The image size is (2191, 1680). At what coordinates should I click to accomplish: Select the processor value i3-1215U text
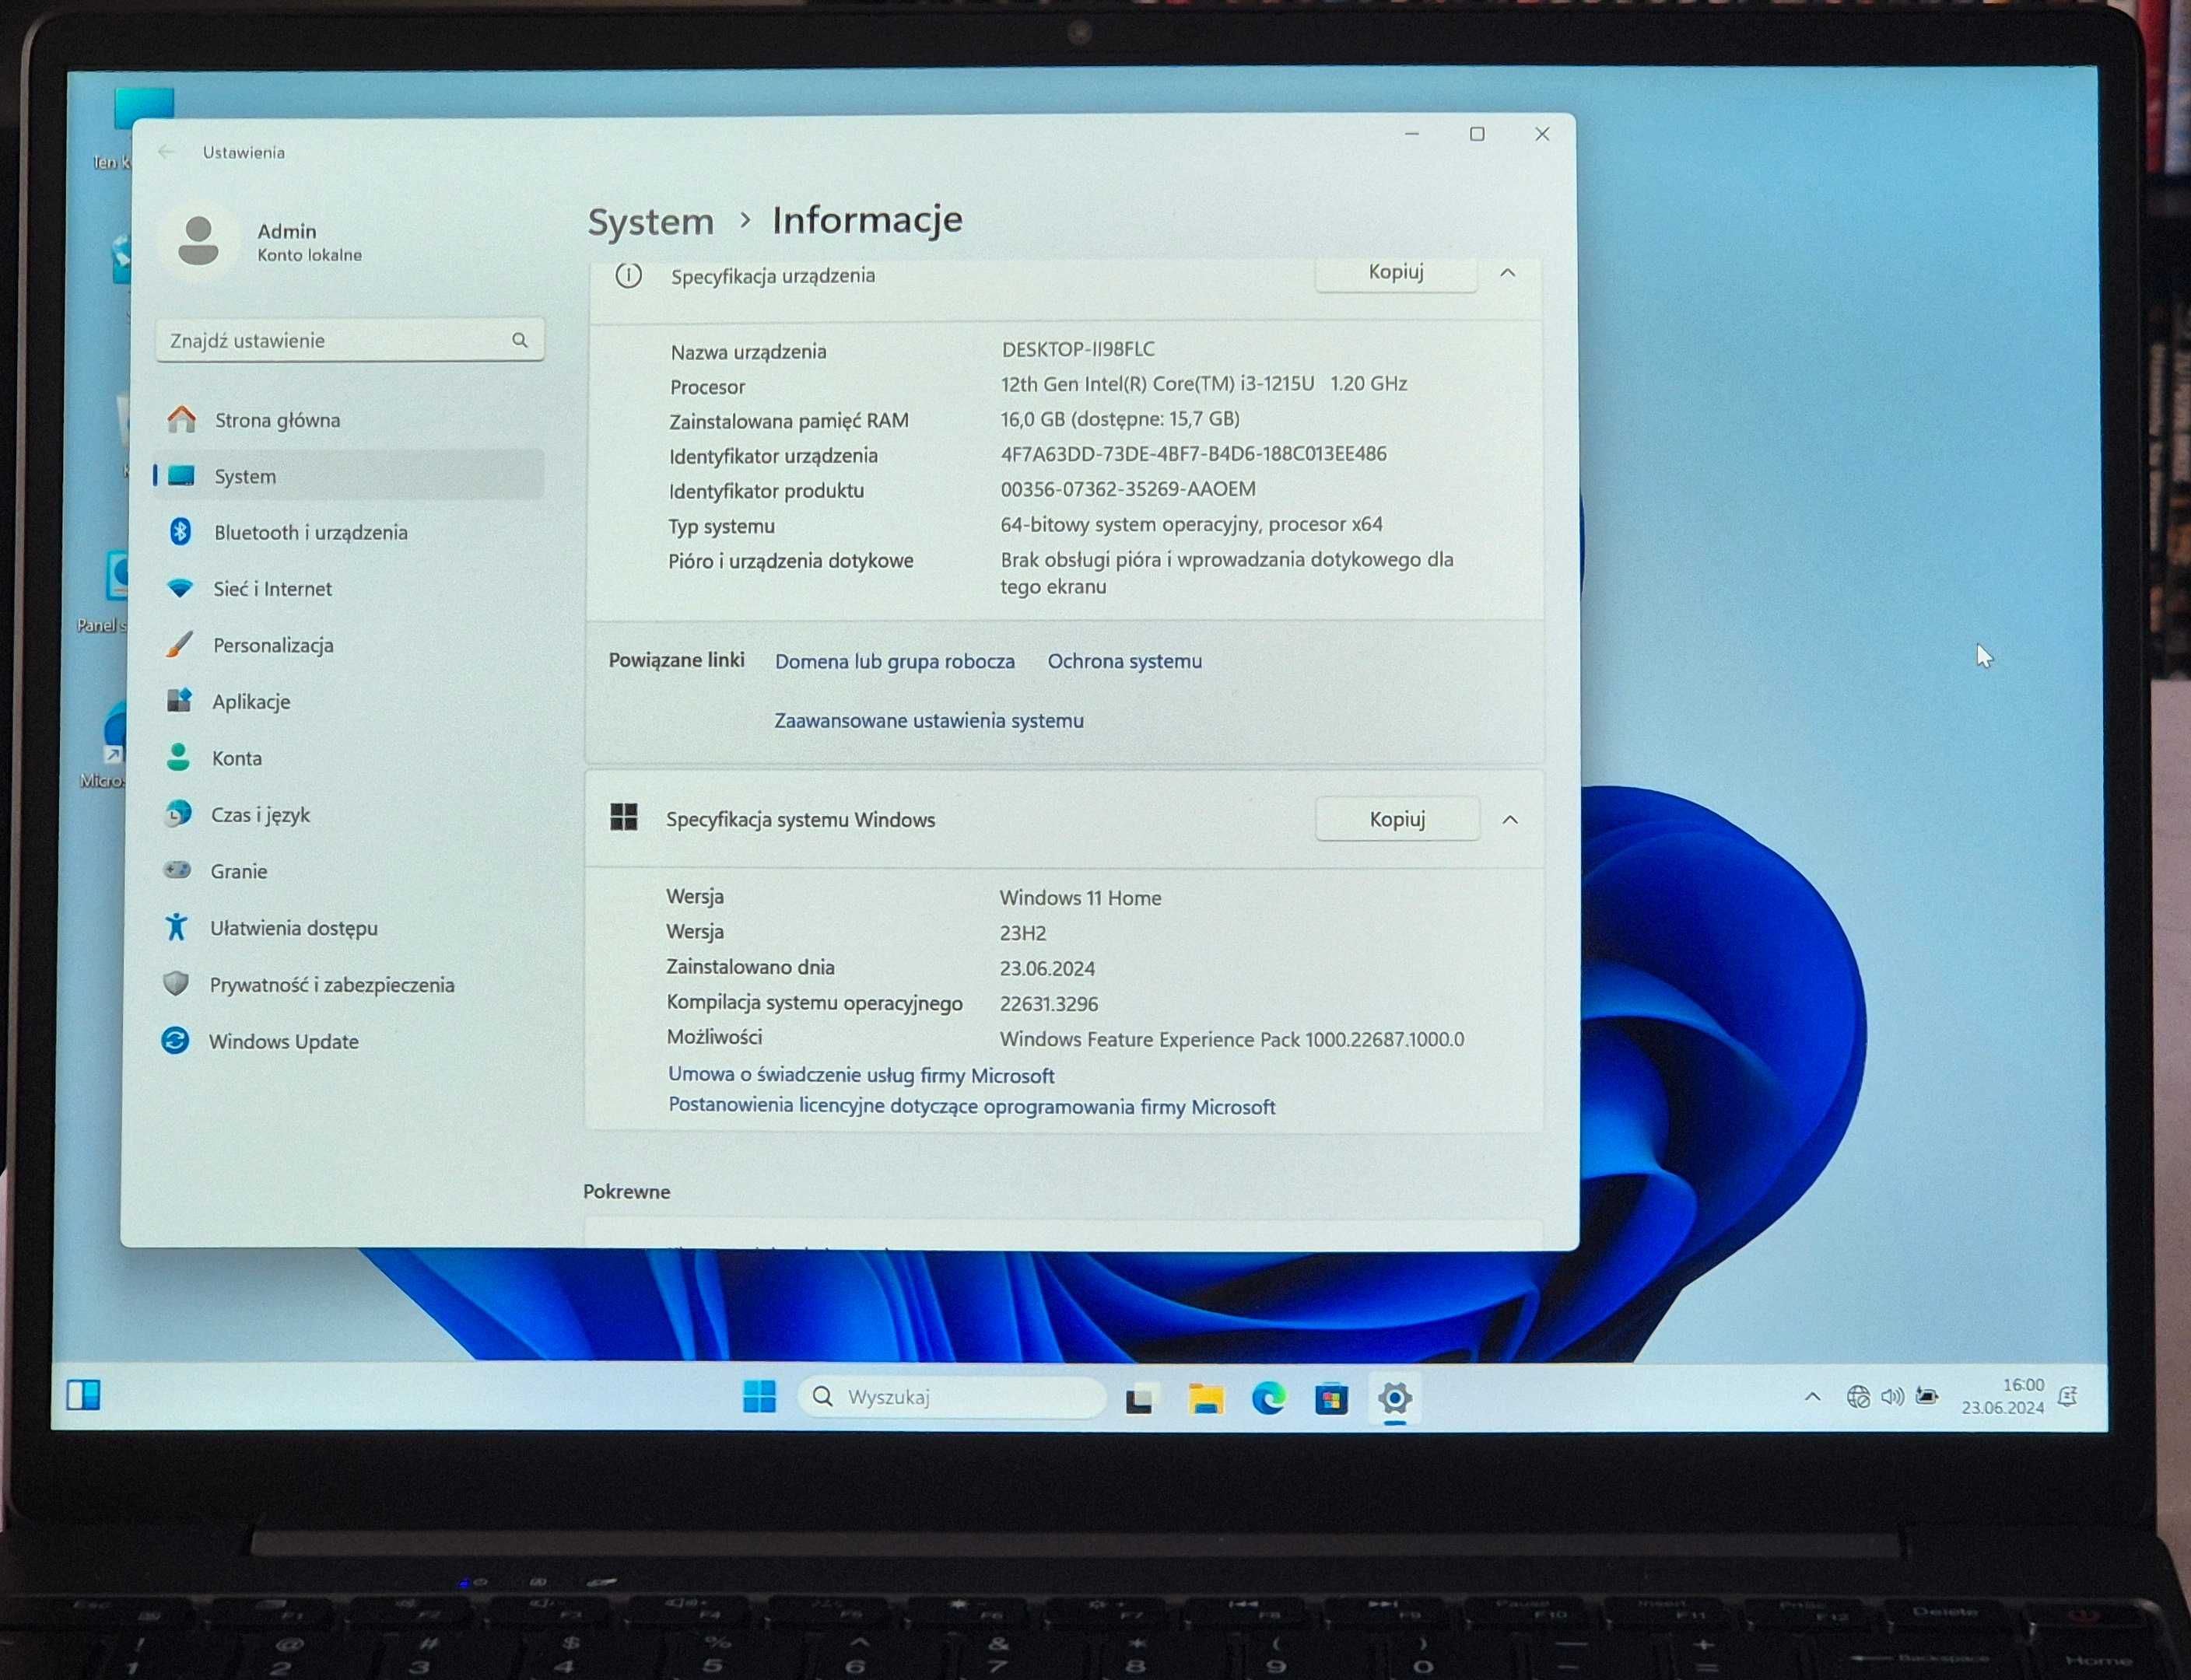click(1204, 383)
